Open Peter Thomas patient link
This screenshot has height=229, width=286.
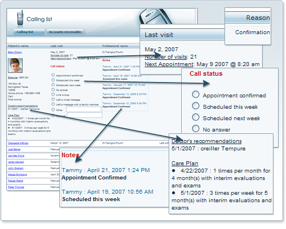(x=16, y=187)
